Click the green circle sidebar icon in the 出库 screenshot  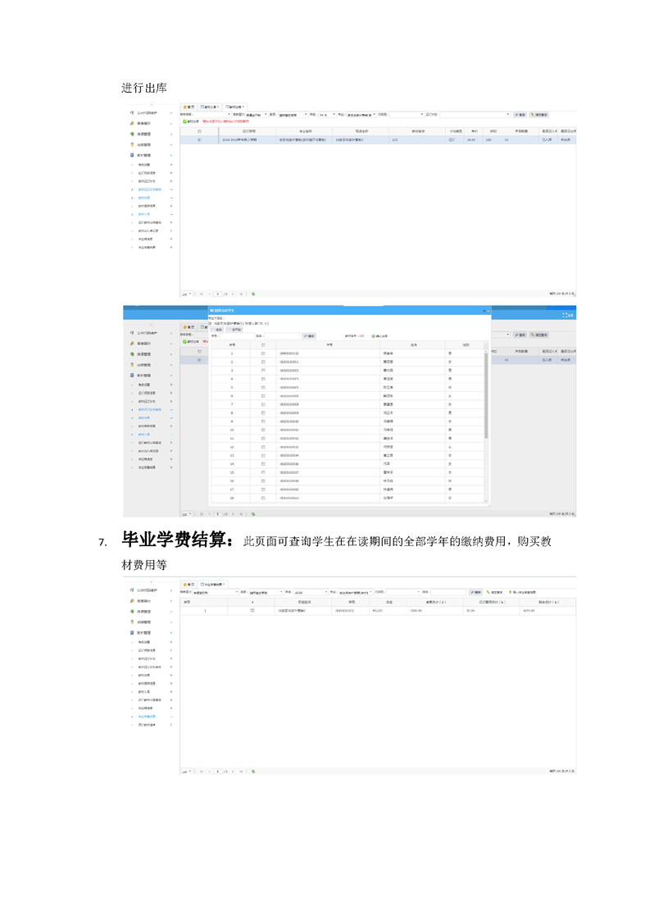click(132, 134)
